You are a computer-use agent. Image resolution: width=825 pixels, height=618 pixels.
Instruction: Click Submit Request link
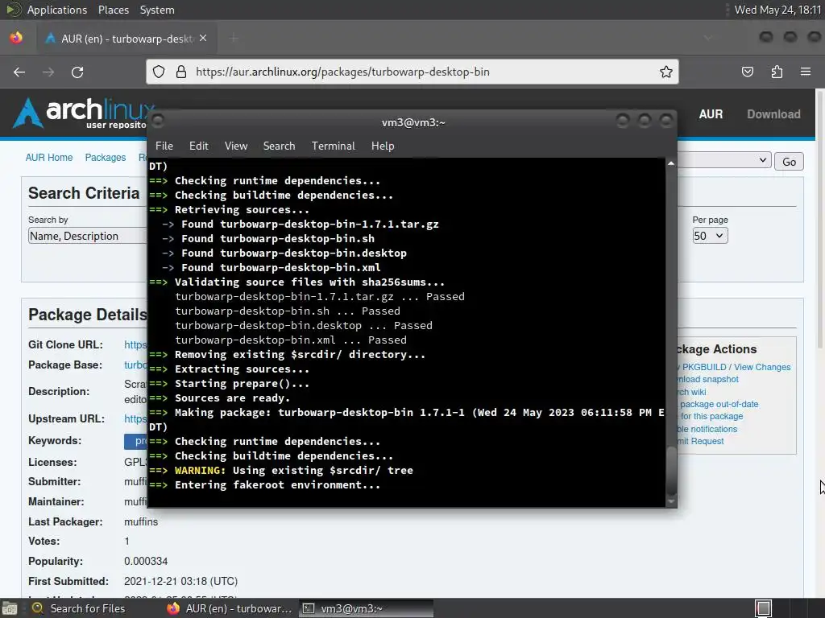700,441
